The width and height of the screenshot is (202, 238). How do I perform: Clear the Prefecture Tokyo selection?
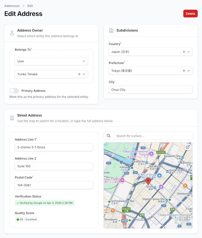tap(184, 71)
